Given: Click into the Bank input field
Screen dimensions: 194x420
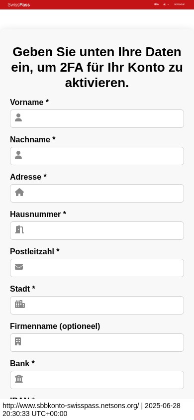Looking at the screenshot, I should pos(97,380).
